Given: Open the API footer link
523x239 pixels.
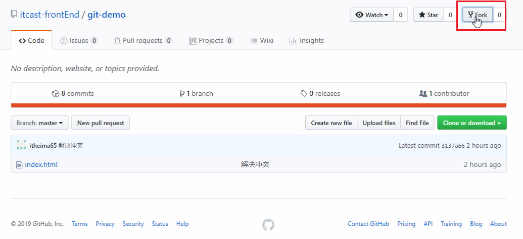Looking at the screenshot, I should click(x=428, y=224).
